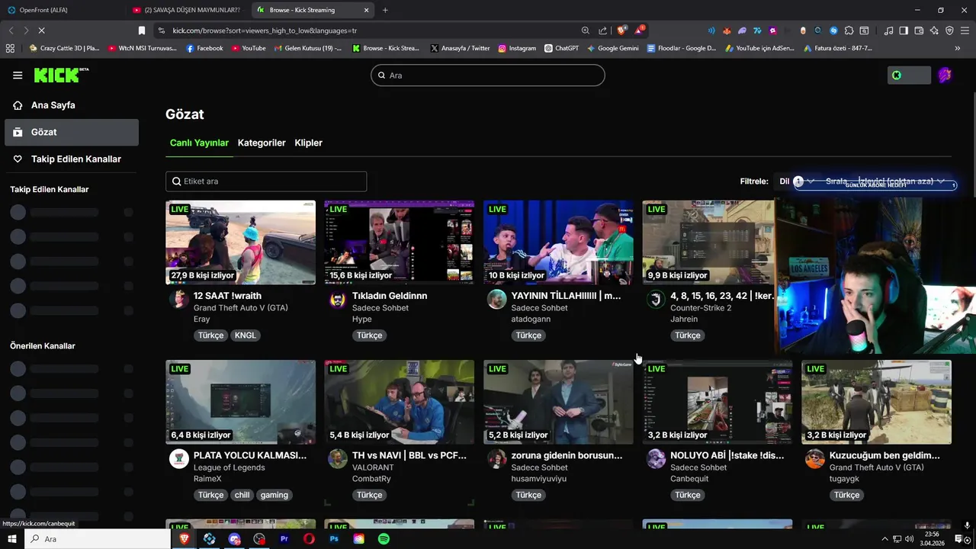Click the green KICK logo
The height and width of the screenshot is (549, 976).
click(61, 75)
